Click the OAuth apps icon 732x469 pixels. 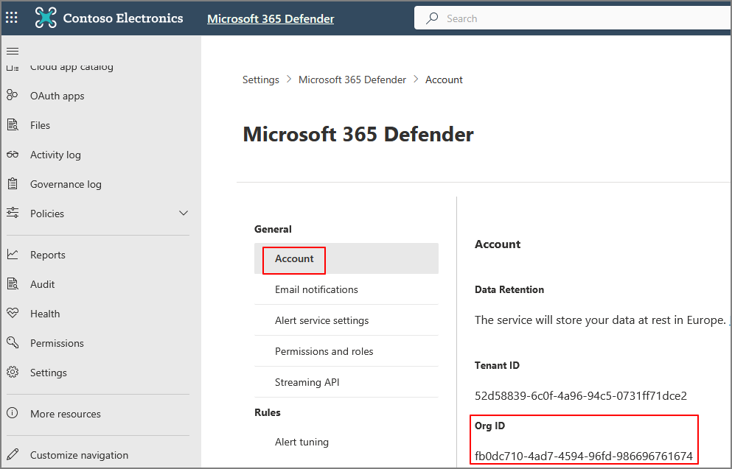pos(13,95)
